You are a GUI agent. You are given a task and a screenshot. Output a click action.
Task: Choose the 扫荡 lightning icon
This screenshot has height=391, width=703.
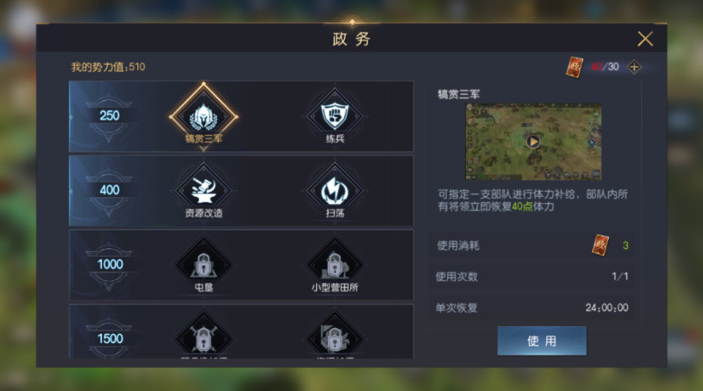[x=335, y=190]
